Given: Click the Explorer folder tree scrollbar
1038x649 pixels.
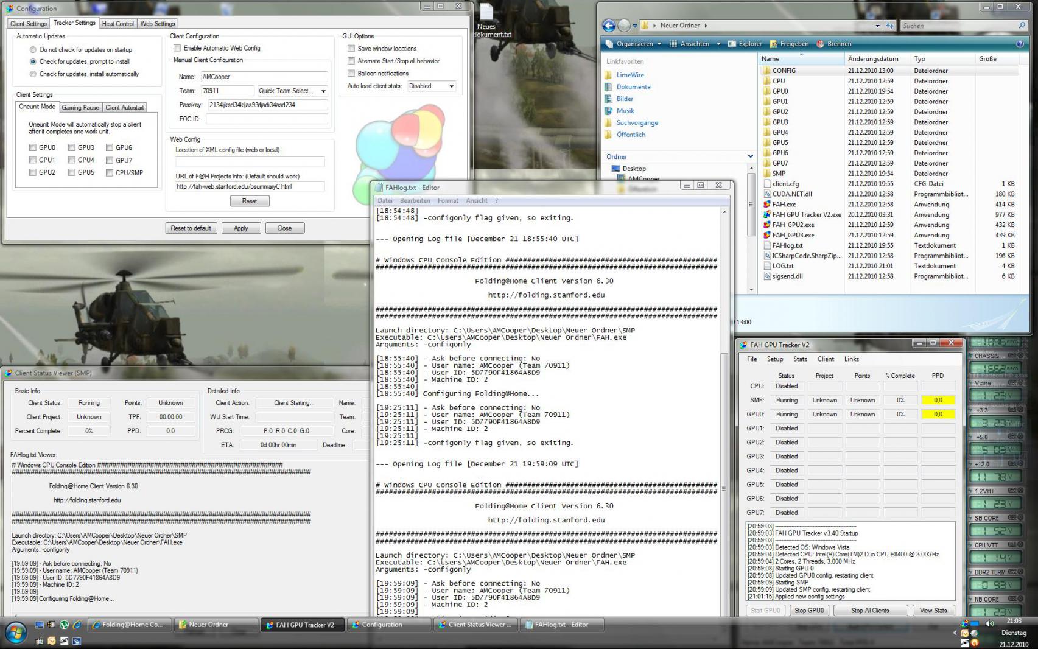Looking at the screenshot, I should point(751,230).
